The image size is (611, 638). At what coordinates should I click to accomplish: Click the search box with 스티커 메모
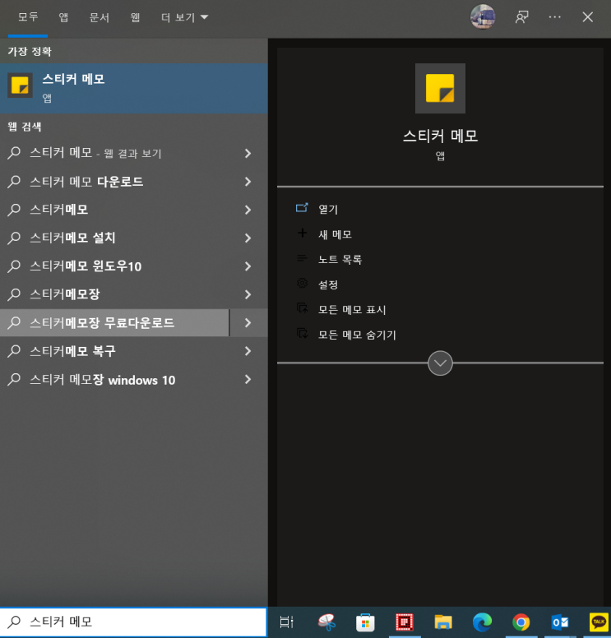[x=133, y=622]
